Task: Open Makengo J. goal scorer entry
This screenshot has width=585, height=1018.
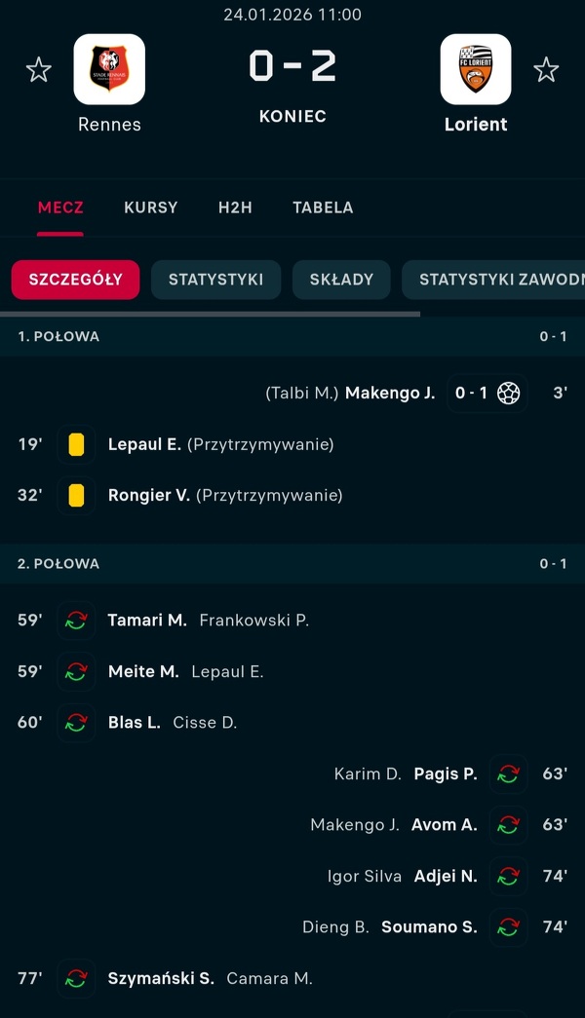Action: [390, 394]
